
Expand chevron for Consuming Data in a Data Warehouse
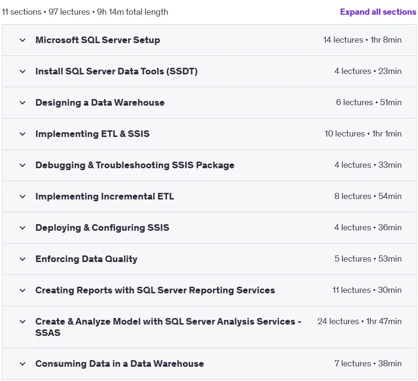tap(23, 363)
